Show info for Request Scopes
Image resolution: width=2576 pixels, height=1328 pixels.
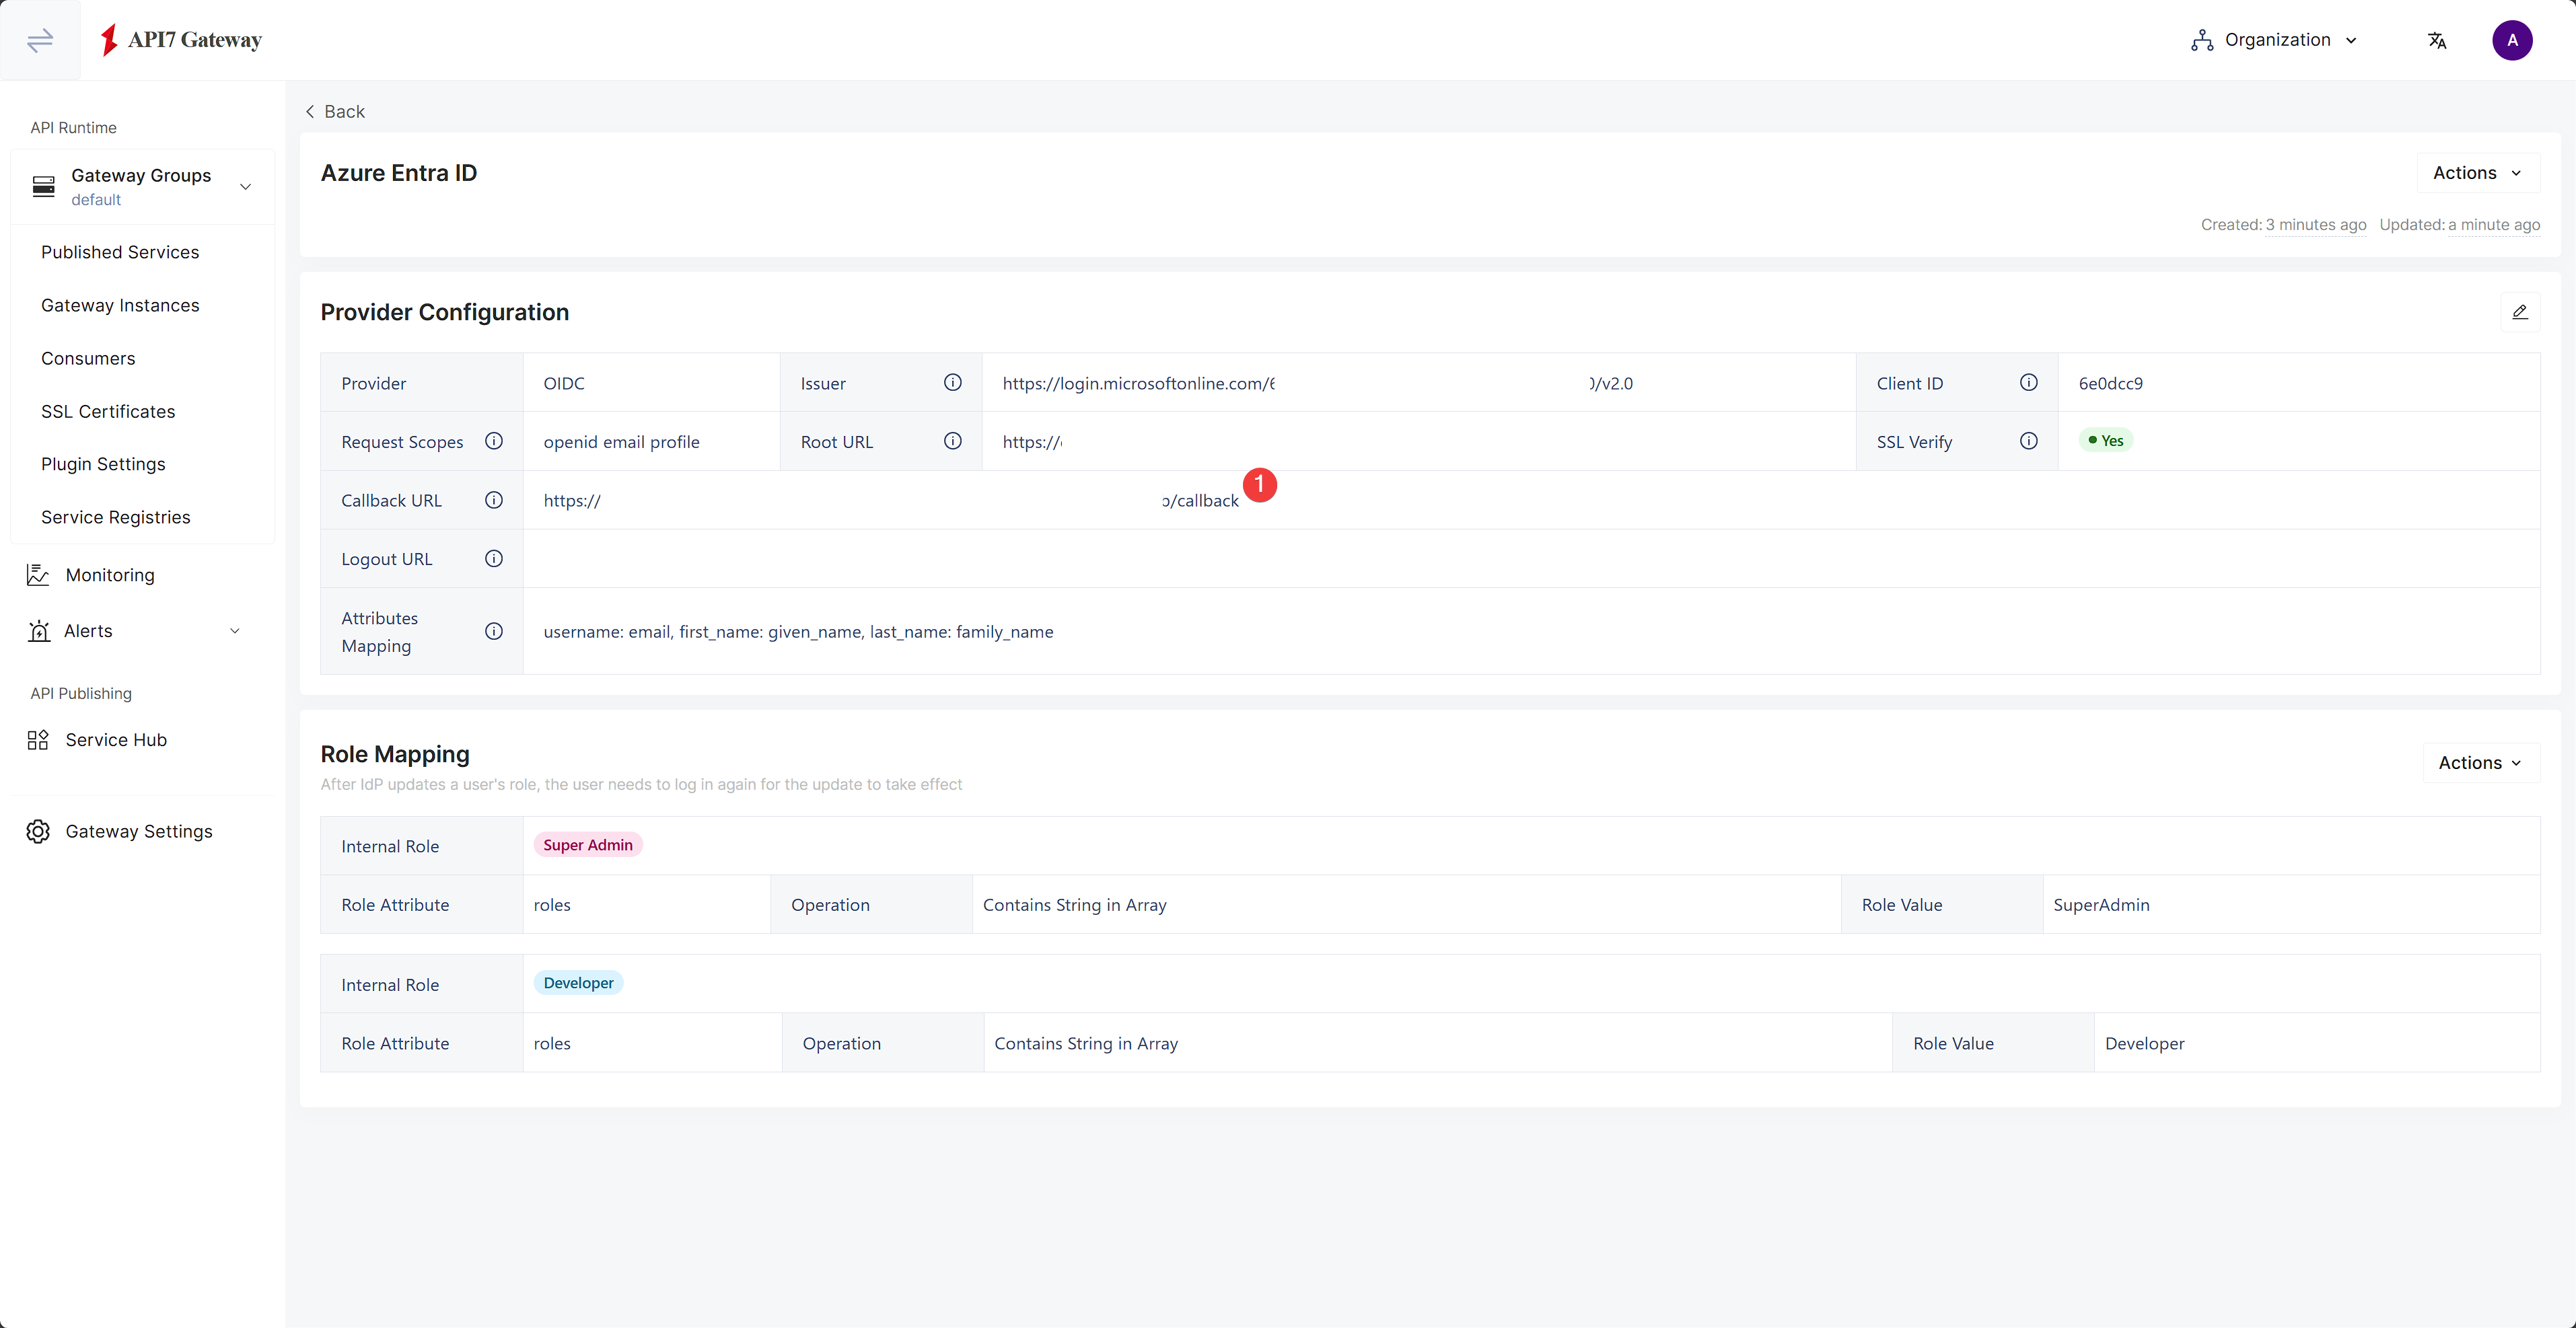point(493,441)
